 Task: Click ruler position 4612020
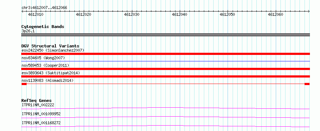click(83, 14)
